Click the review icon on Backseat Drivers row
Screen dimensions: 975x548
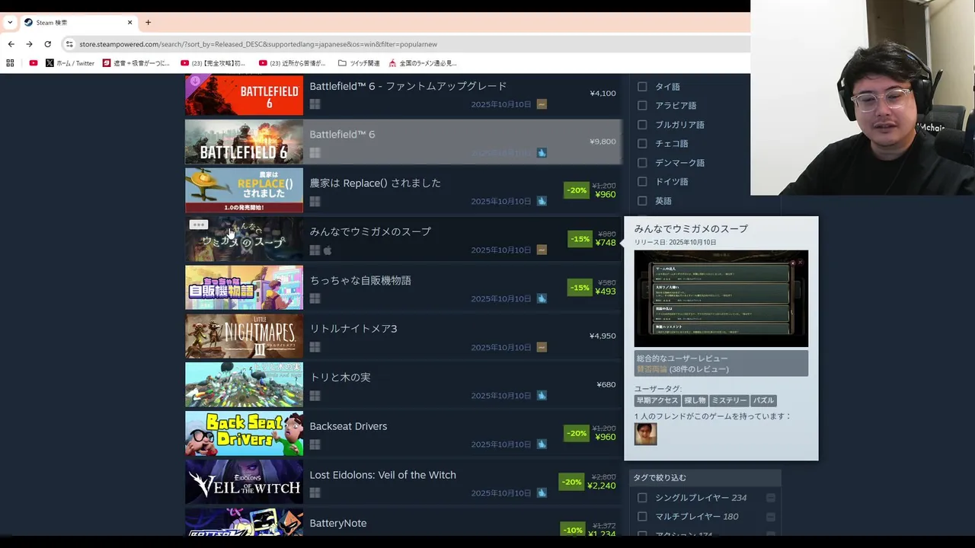[542, 444]
